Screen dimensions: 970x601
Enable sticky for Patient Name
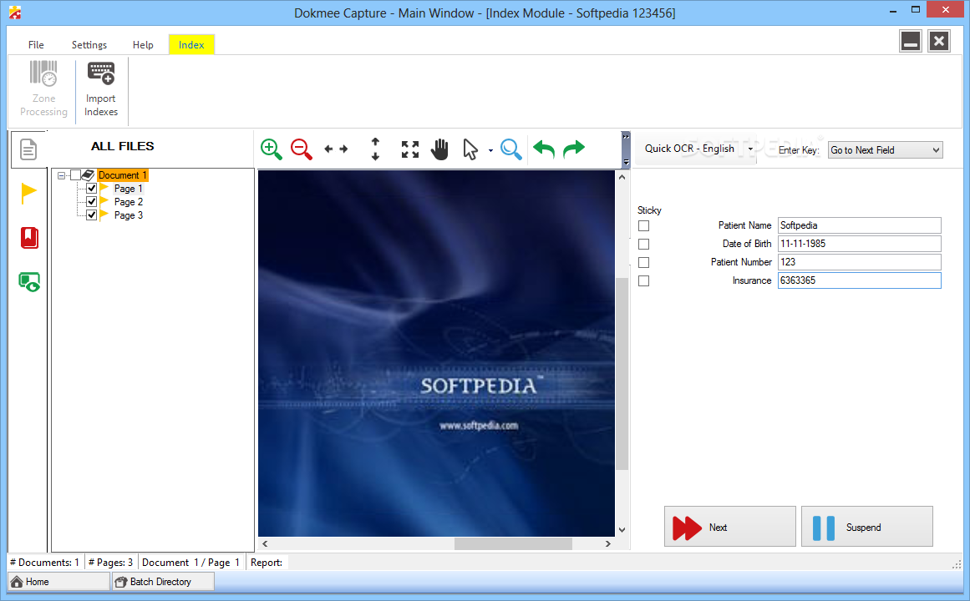644,225
